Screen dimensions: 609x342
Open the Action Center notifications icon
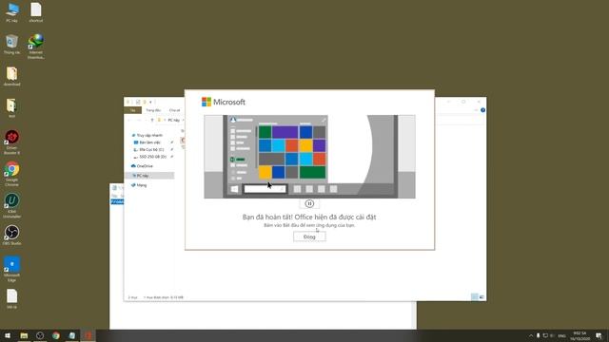point(599,335)
